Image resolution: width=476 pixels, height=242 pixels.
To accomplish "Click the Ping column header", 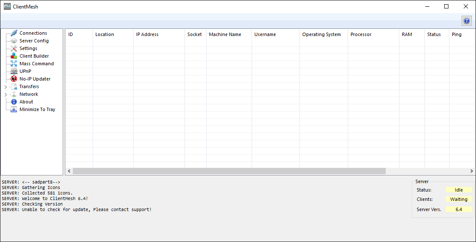I will point(457,34).
